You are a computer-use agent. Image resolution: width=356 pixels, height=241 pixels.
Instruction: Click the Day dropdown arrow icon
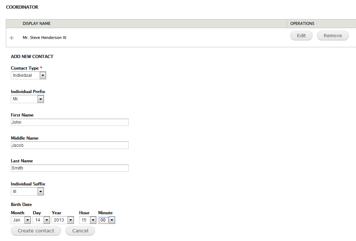(x=47, y=220)
